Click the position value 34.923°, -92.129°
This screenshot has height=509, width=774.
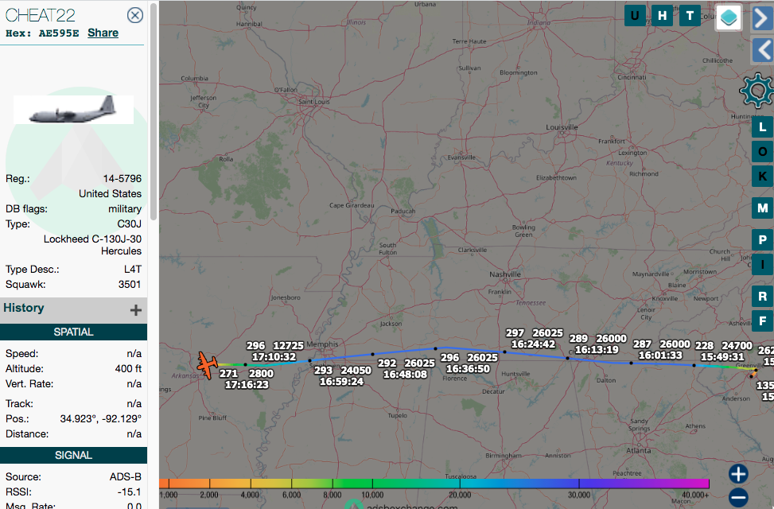pos(101,418)
